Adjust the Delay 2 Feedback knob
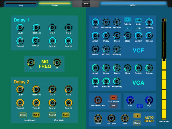172x129 pixels. (36, 89)
